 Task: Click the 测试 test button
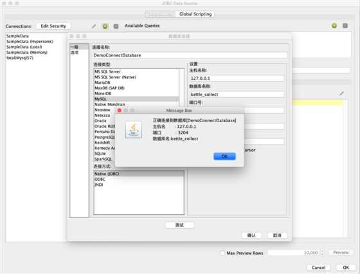179,225
